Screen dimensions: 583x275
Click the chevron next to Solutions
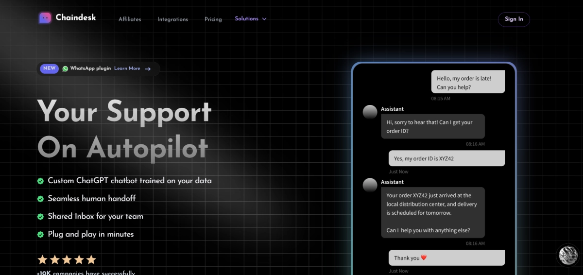click(x=264, y=19)
